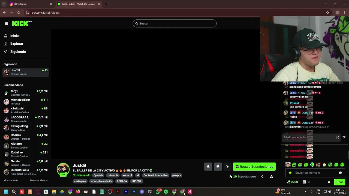Click the Enviar un mensaje chat input

coord(315,173)
